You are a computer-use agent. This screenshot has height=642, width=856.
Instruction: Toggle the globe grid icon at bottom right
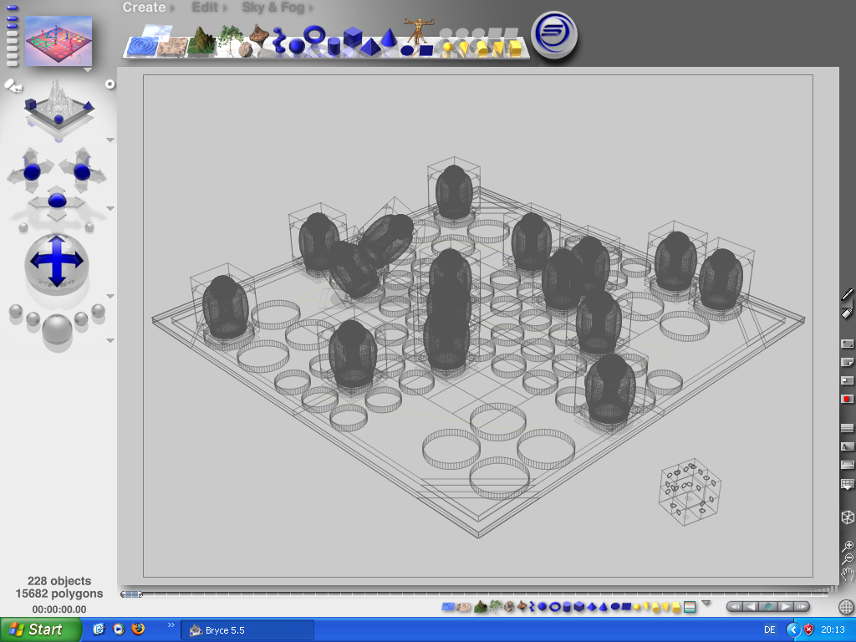846,607
